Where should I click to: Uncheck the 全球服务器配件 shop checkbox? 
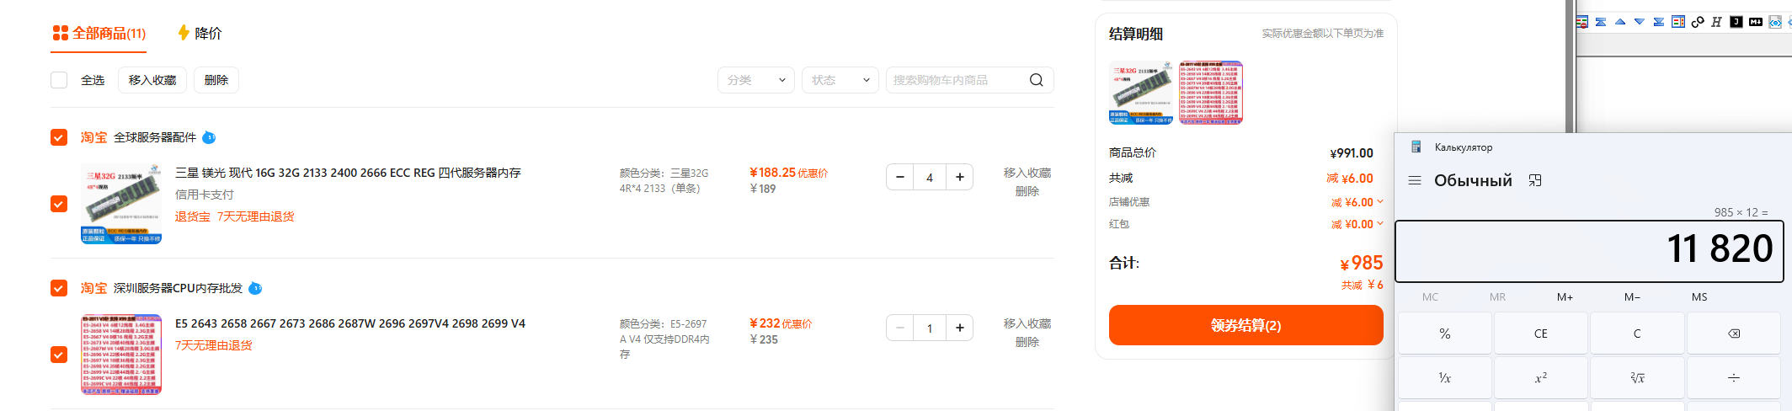(x=59, y=137)
